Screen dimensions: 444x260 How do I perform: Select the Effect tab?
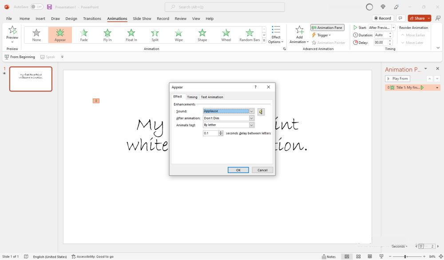pyautogui.click(x=178, y=97)
